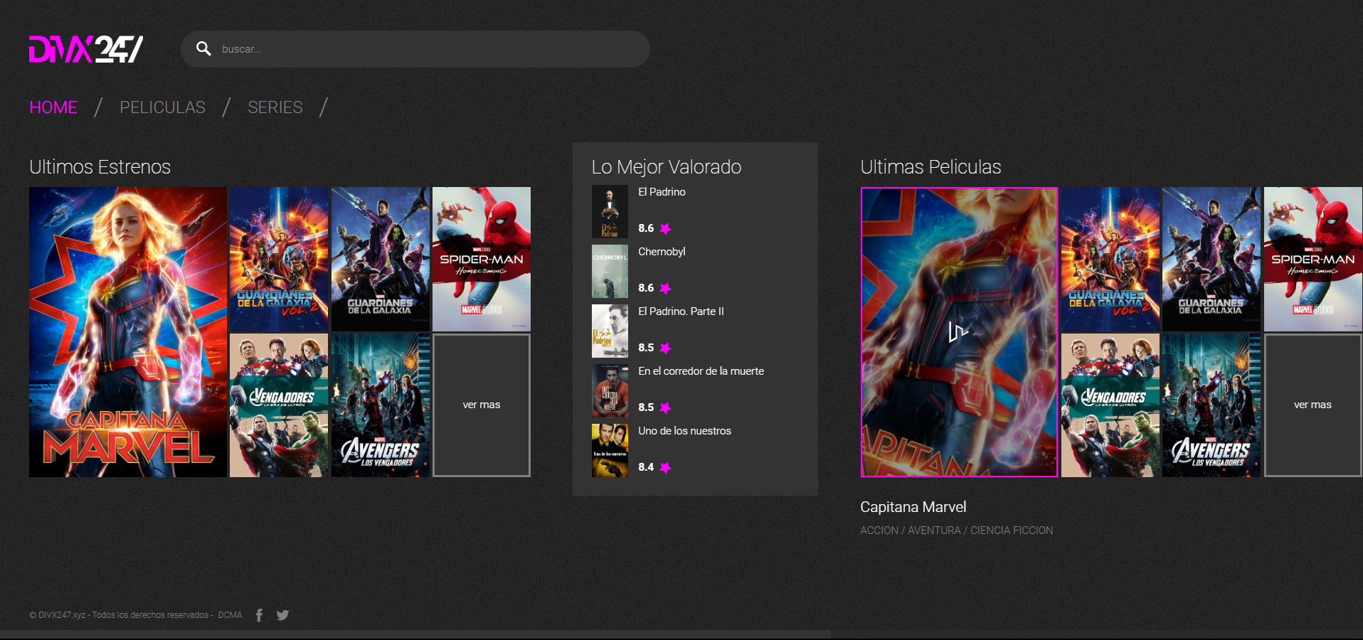Open the SERIES menu item
The width and height of the screenshot is (1363, 640).
pos(275,107)
